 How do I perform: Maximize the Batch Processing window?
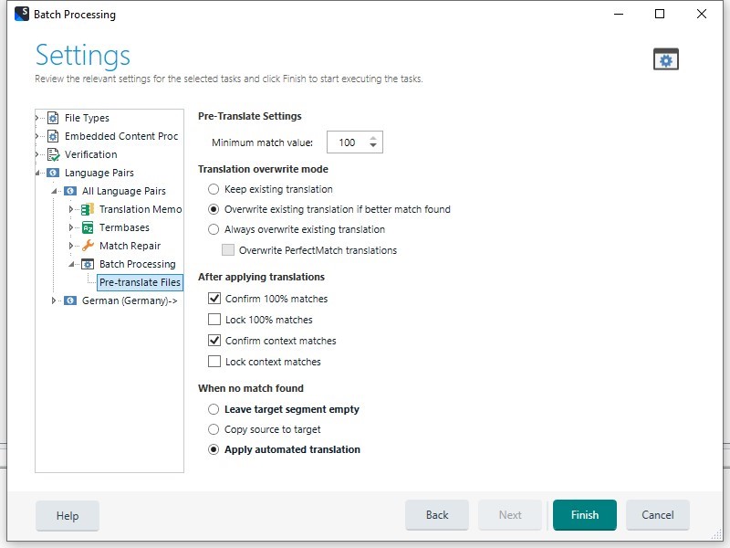(x=660, y=14)
